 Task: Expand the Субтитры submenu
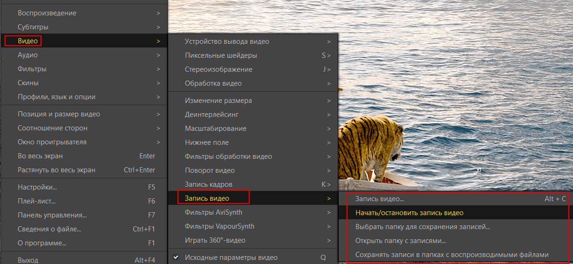point(33,27)
